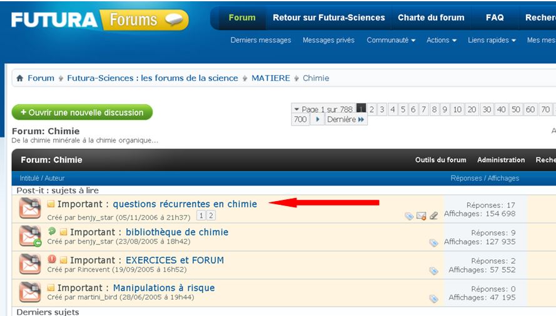The image size is (556, 316).
Task: Open Retour sur Futura-Sciences tab
Action: [x=329, y=17]
